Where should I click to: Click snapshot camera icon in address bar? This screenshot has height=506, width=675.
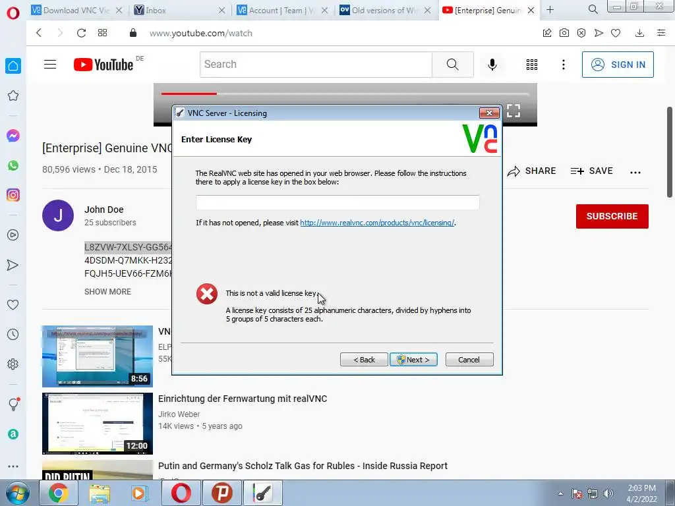point(564,33)
